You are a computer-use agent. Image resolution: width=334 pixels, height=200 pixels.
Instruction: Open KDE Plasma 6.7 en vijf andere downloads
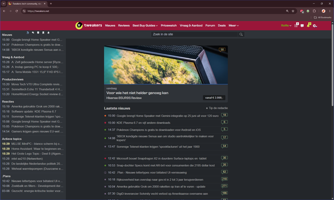pyautogui.click(x=144, y=123)
